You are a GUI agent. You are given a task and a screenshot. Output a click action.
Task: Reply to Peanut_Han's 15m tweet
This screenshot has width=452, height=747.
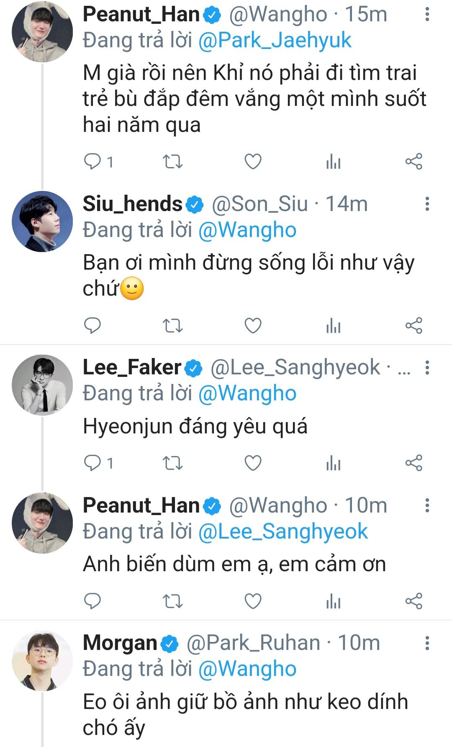92,162
